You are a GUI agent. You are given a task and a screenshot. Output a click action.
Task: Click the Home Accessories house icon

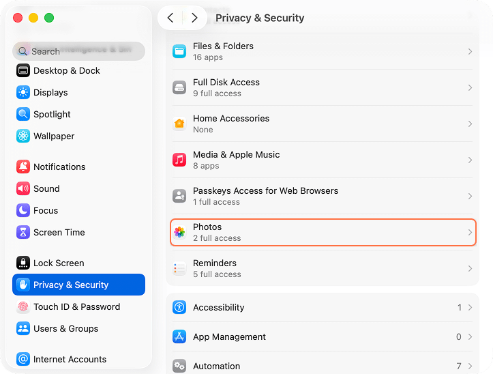[x=179, y=124]
